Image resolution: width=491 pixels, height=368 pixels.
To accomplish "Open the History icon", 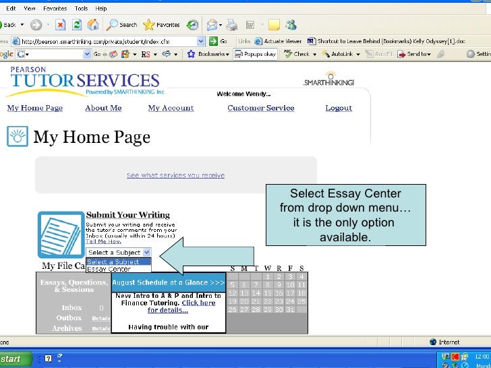I will 192,25.
